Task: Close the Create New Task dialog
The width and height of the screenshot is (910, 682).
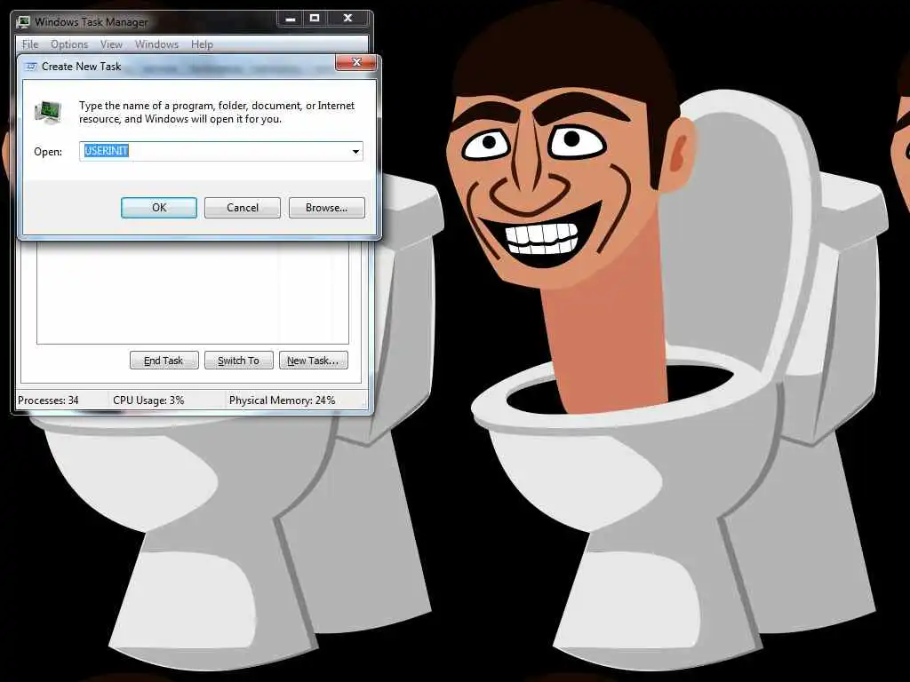Action: click(355, 63)
